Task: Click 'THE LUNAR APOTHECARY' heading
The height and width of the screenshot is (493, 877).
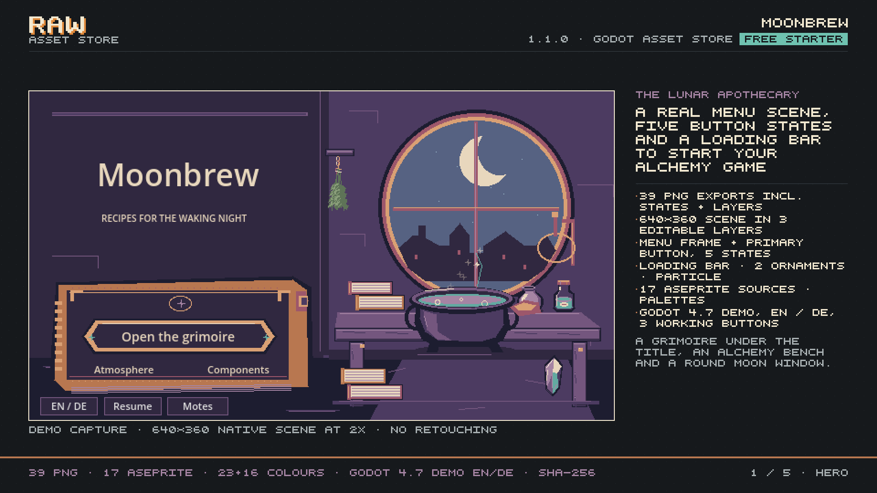Action: 717,94
